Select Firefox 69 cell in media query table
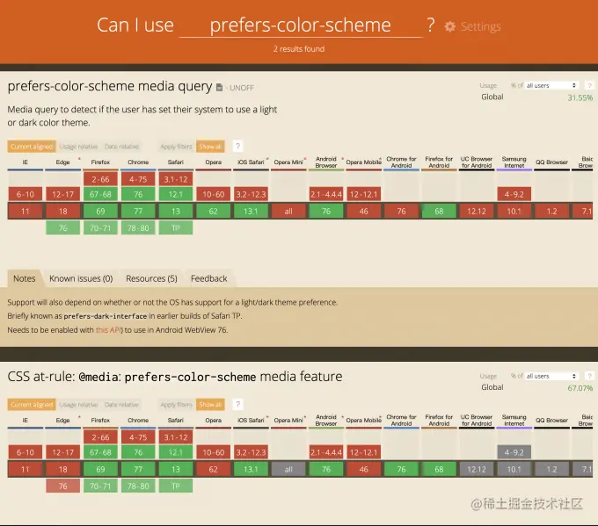The height and width of the screenshot is (526, 598). [100, 211]
